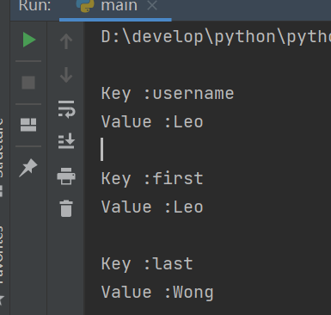331x315 pixels.
Task: Rerun main with the green play icon
Action: (x=29, y=40)
